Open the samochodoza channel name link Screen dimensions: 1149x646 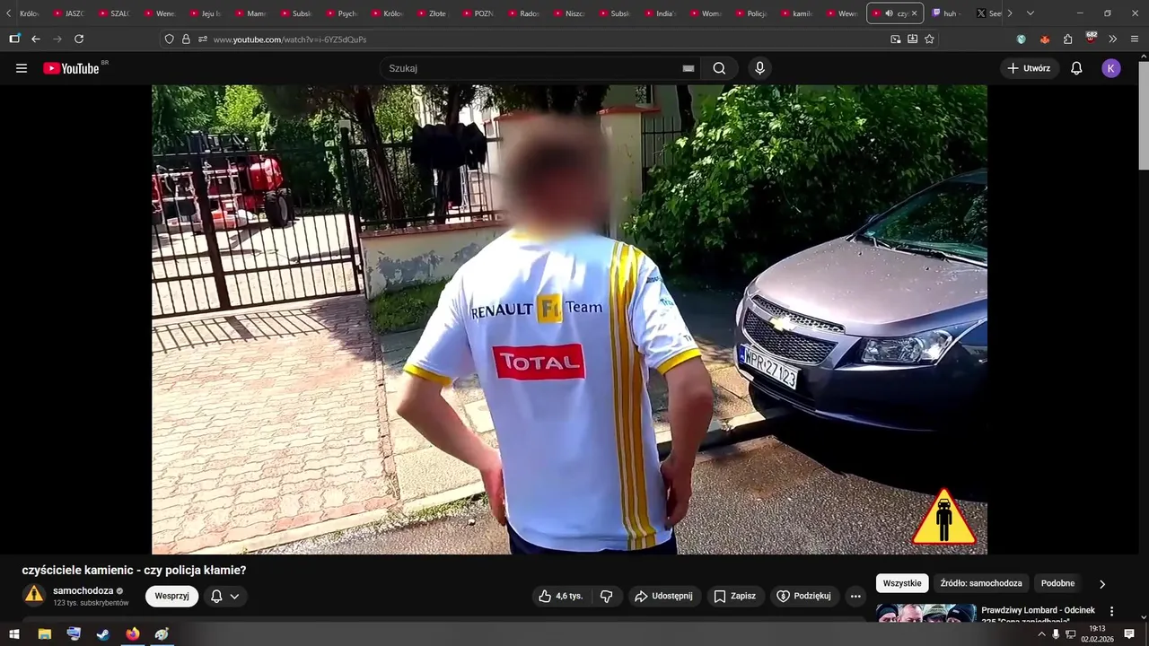click(83, 590)
